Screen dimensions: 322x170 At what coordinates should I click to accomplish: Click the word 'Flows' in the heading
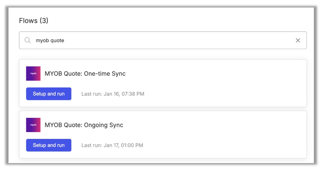point(28,20)
